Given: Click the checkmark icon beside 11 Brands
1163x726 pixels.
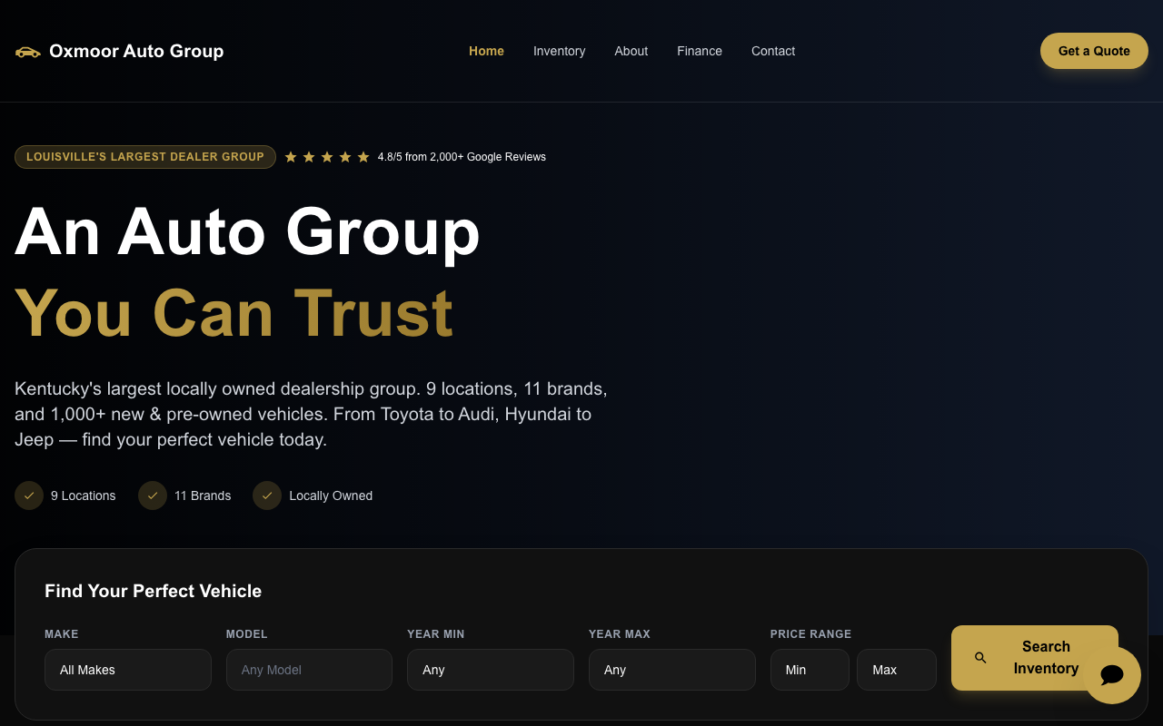Looking at the screenshot, I should point(153,495).
